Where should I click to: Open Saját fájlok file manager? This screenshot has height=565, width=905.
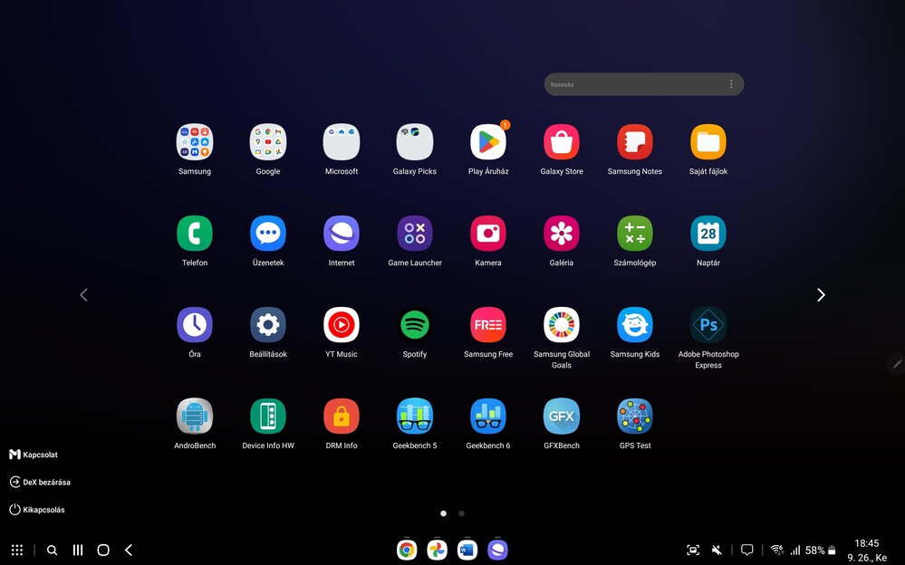(708, 142)
